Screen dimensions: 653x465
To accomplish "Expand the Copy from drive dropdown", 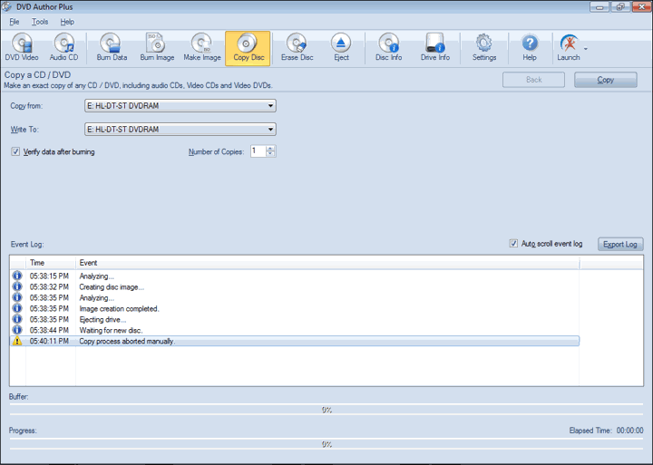I will (x=270, y=106).
